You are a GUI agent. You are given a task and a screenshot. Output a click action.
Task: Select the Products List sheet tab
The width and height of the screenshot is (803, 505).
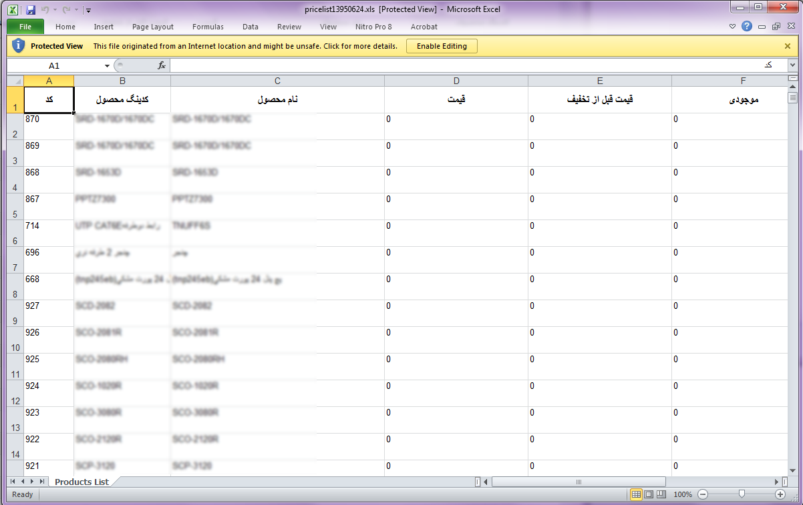82,482
